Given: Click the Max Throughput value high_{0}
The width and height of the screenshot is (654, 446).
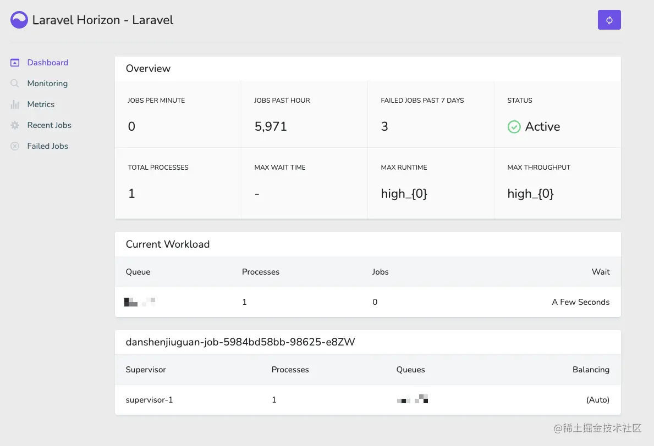Looking at the screenshot, I should coord(530,194).
